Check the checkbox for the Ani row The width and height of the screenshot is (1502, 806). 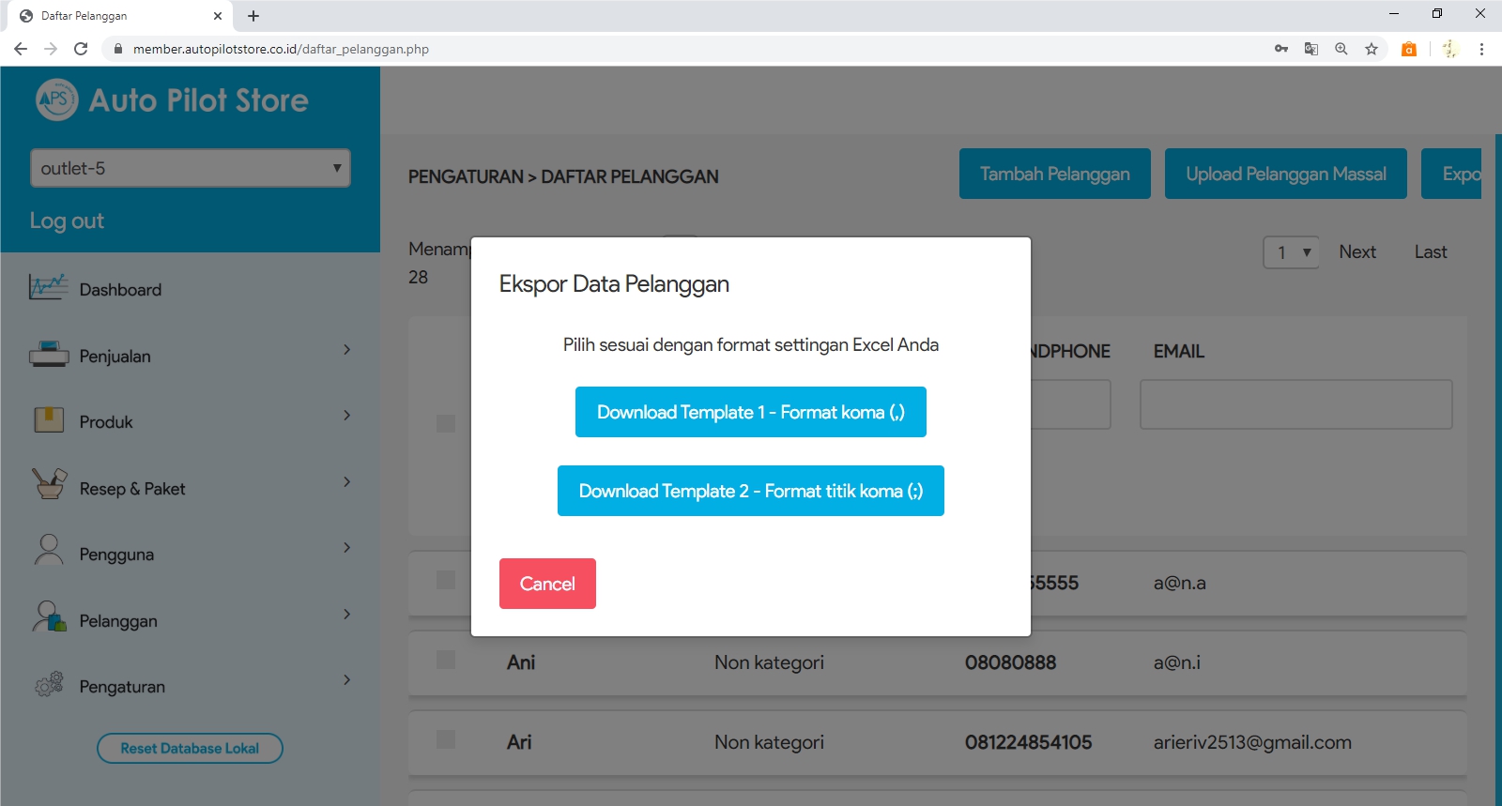(x=446, y=661)
